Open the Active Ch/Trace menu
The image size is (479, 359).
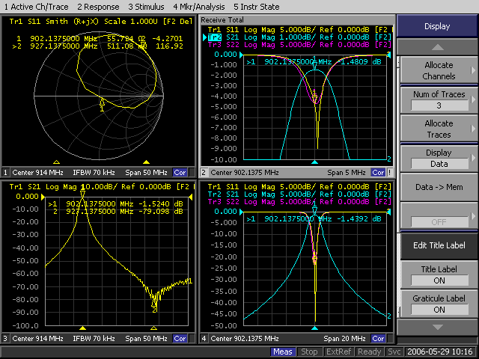point(37,7)
